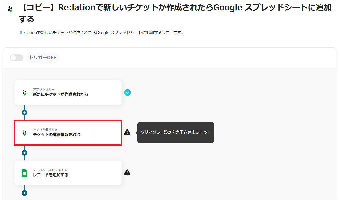The height and width of the screenshot is (200, 340).
Task: Add a step below チケットの詳細情報を取得
Action: (x=24, y=153)
